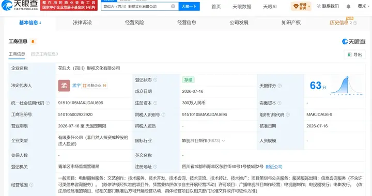The width and height of the screenshot is (372, 196).
Task: Switch to 基本信息 tab
Action: [x=30, y=23]
